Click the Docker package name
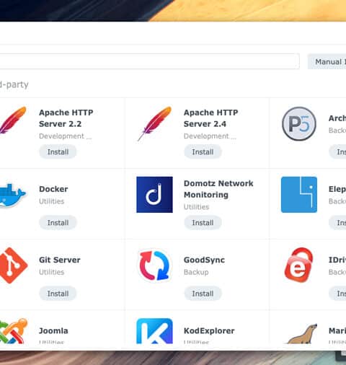This screenshot has height=365, width=346. (53, 189)
